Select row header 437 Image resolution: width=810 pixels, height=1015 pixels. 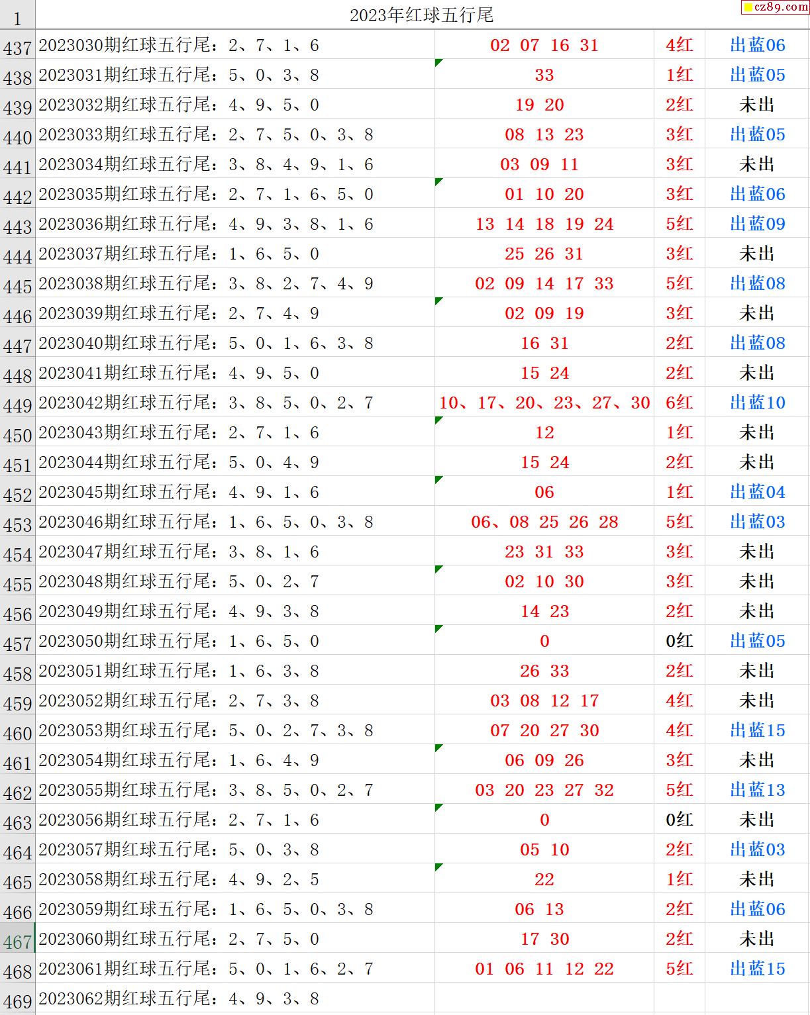tap(17, 45)
